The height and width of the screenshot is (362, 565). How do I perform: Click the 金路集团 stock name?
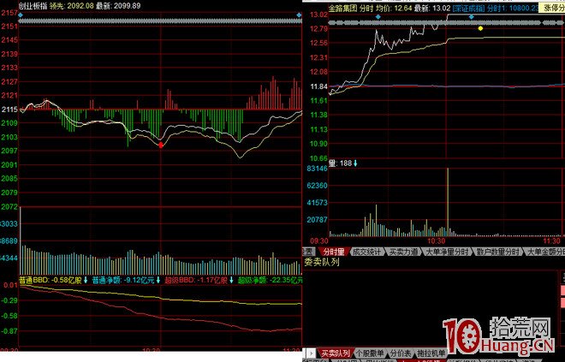pyautogui.click(x=342, y=9)
